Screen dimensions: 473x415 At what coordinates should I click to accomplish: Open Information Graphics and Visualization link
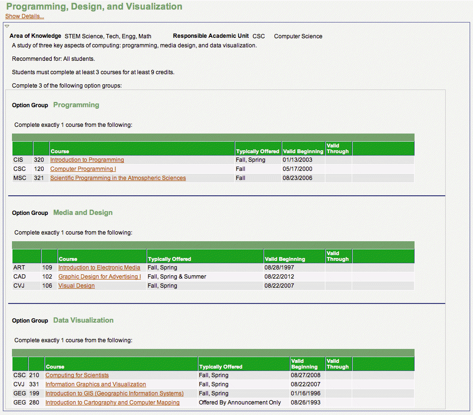click(95, 384)
